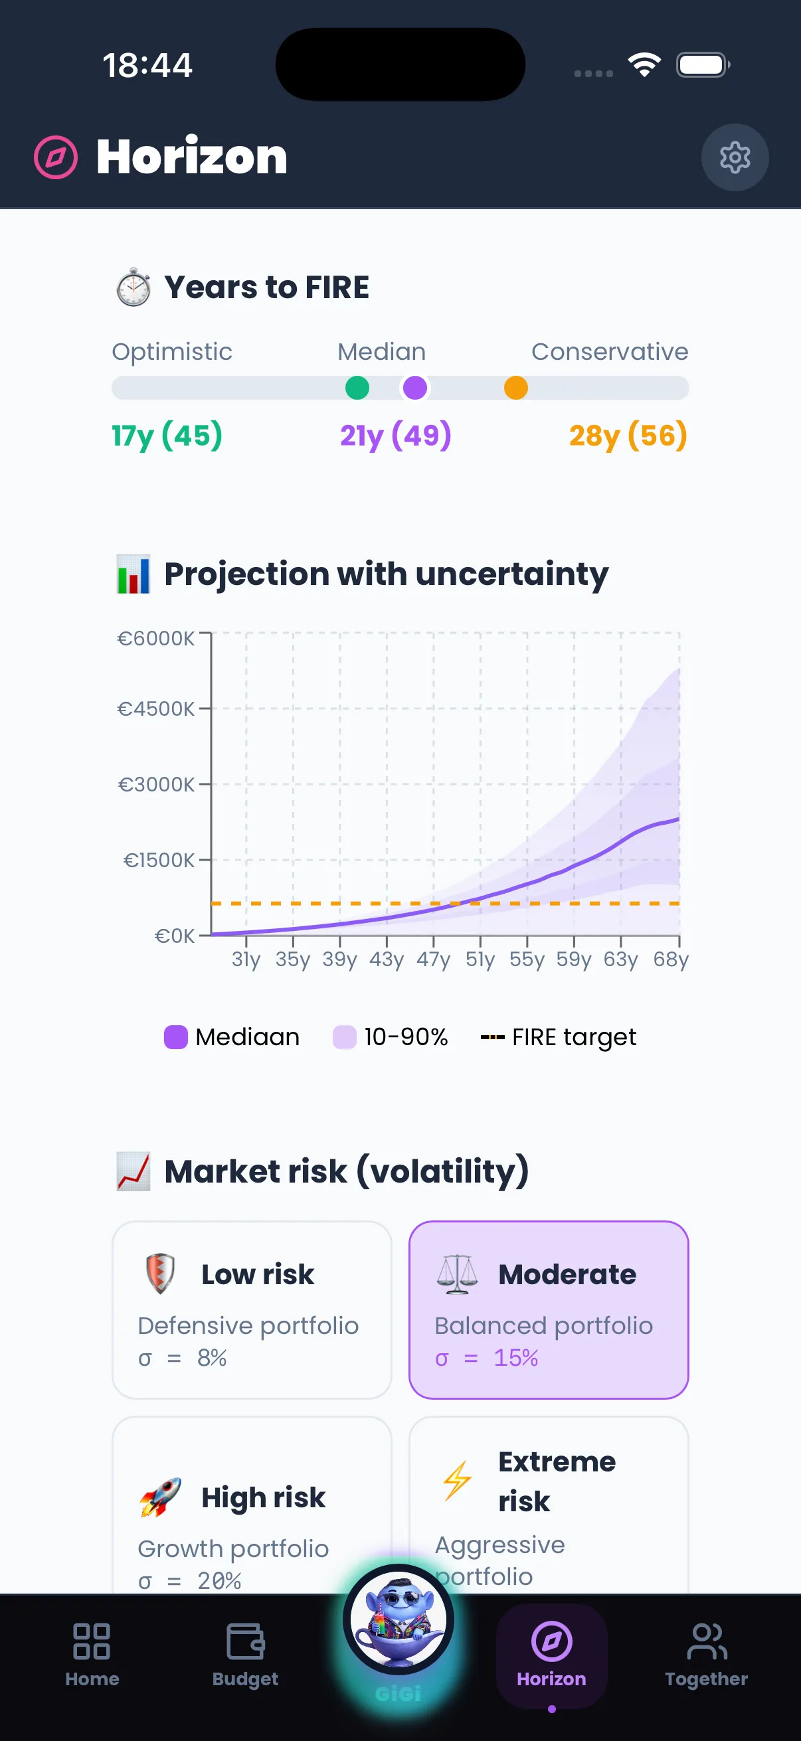Tap the FIRE target legend item
The height and width of the screenshot is (1741, 801).
pyautogui.click(x=559, y=1036)
